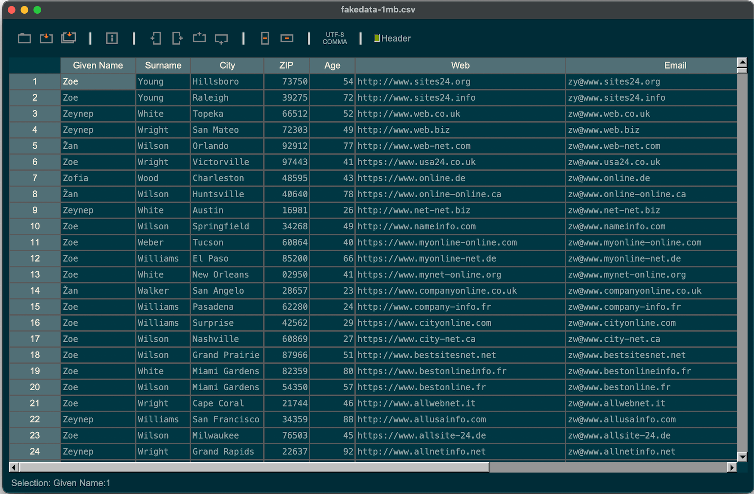Click the delete row icon
The image size is (754, 494).
[x=287, y=39]
